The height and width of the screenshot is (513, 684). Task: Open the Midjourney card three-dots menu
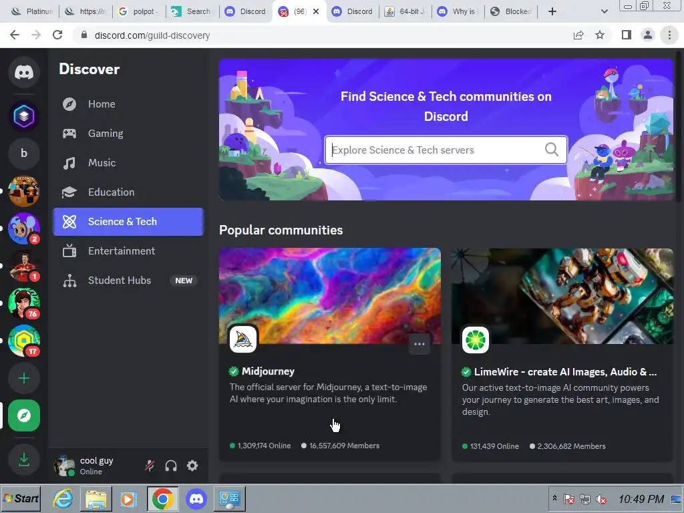pos(419,344)
